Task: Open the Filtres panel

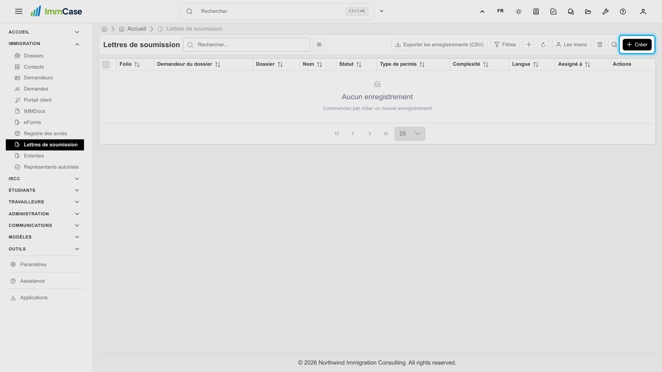Action: click(505, 45)
